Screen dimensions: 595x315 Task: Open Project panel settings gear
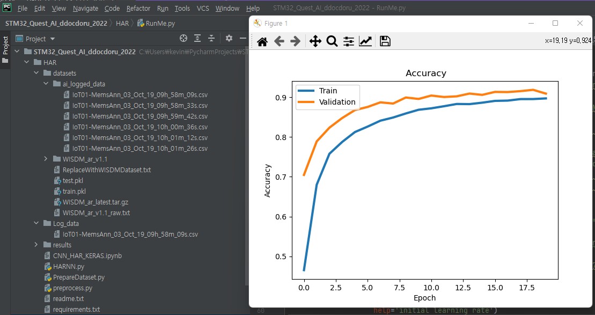(x=229, y=38)
